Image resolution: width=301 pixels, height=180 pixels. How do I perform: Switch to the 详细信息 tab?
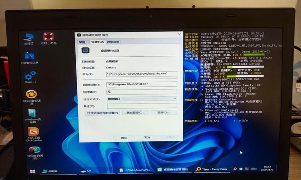coord(113,42)
